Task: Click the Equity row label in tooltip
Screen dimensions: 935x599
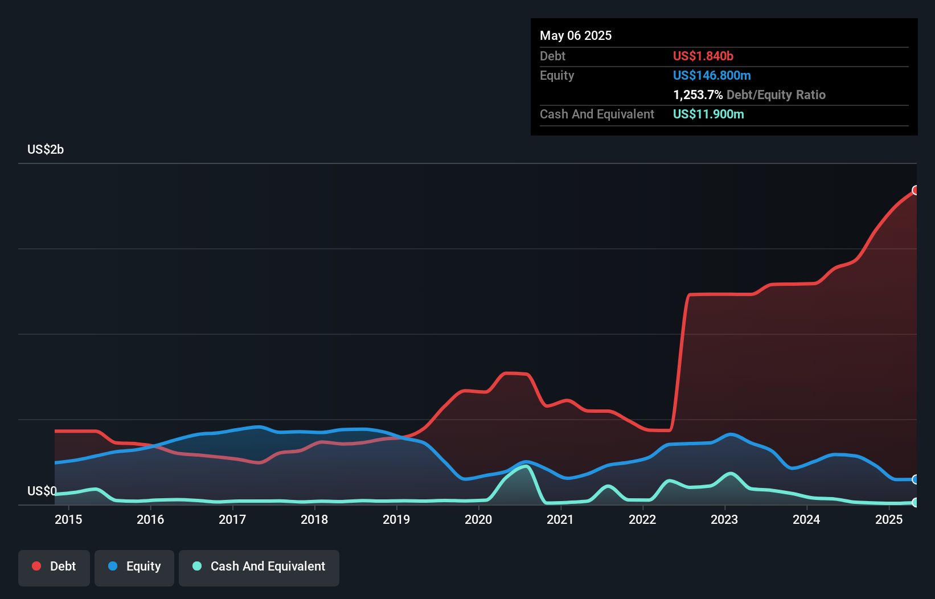Action: point(557,76)
